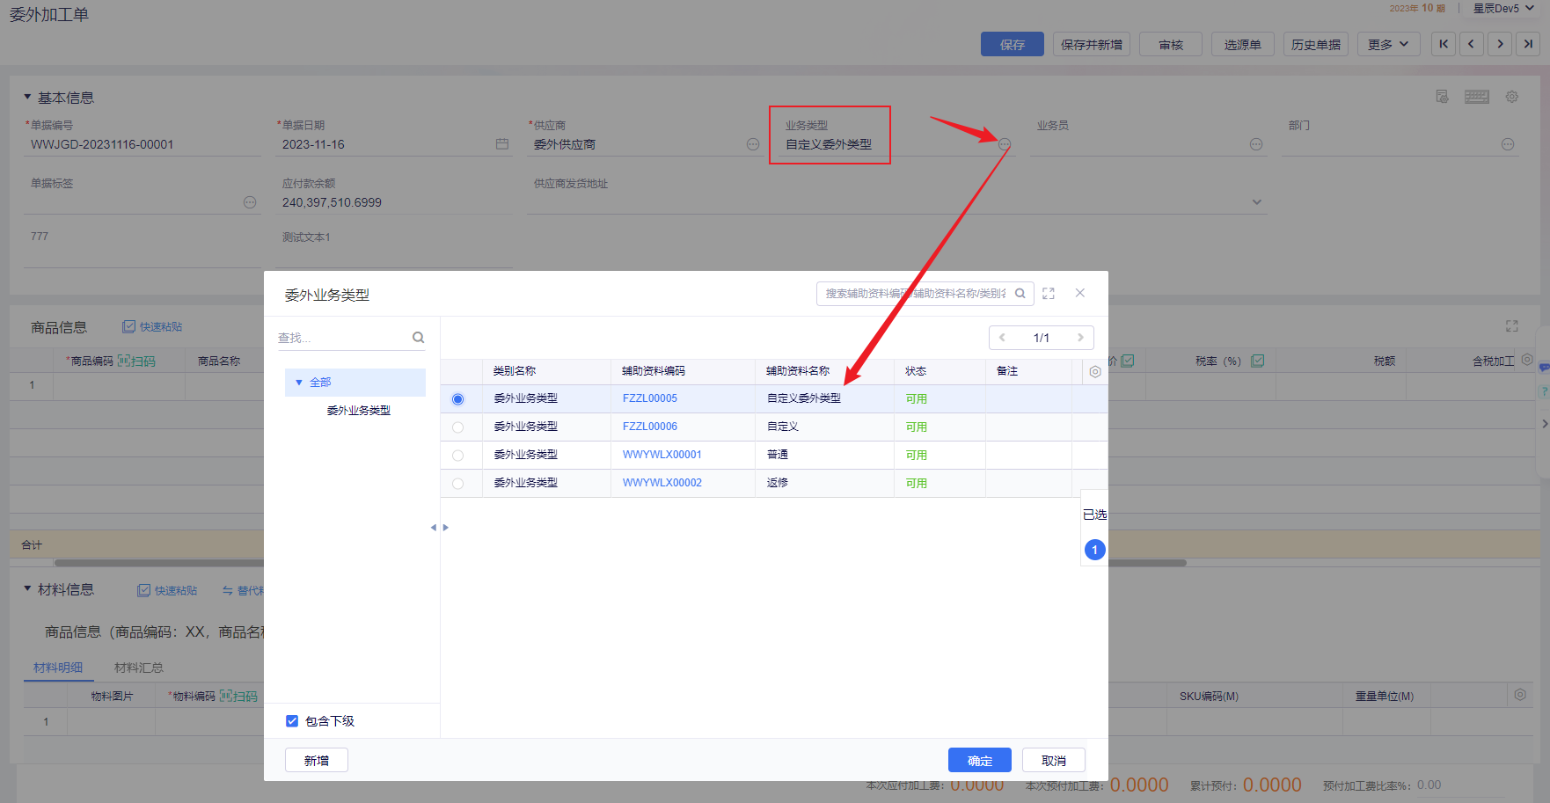Click 保存并新增 button
Screen dimensions: 1550x803
coord(1092,44)
